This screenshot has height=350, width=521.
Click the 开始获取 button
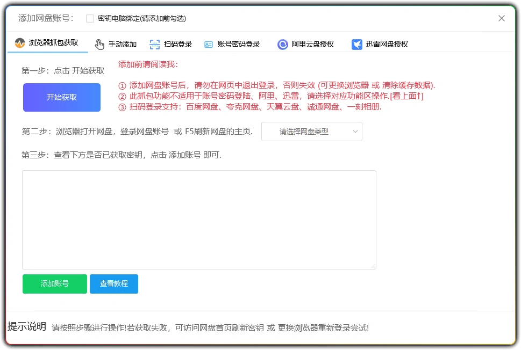pyautogui.click(x=61, y=97)
